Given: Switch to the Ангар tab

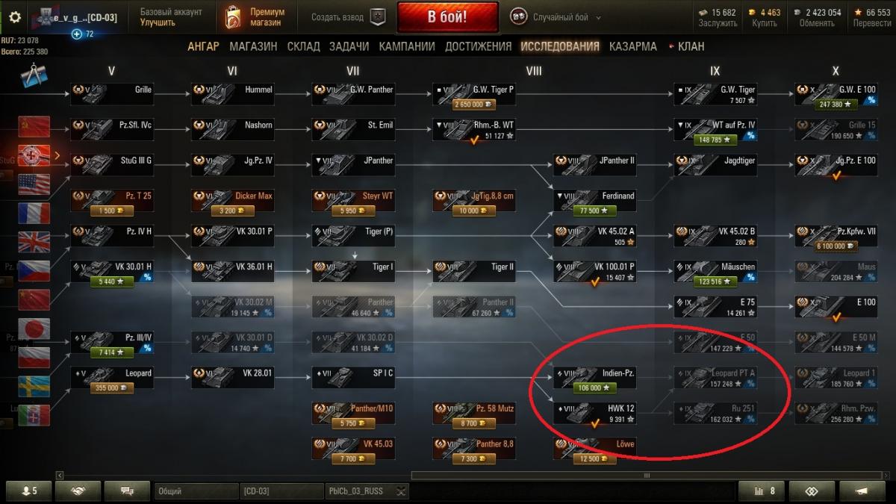Looking at the screenshot, I should point(203,46).
